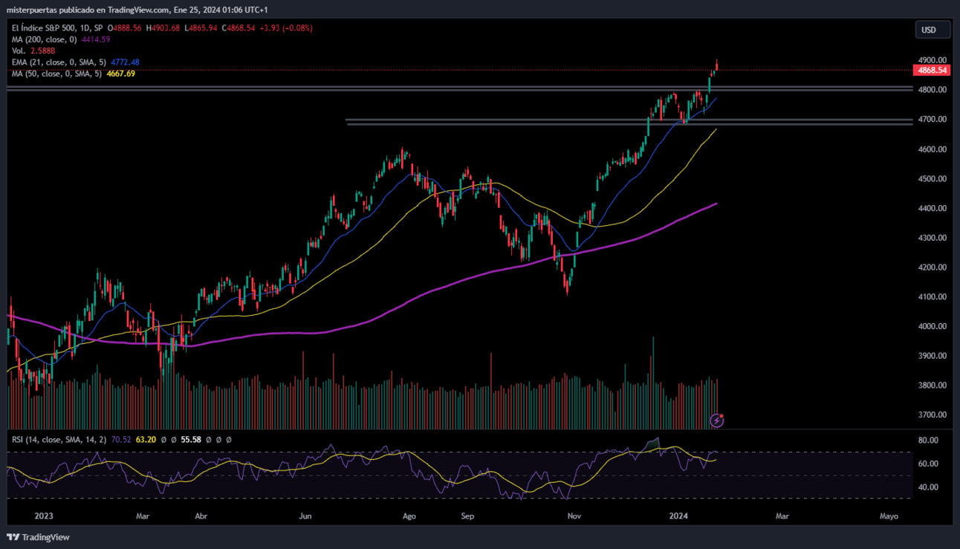The height and width of the screenshot is (549, 960).
Task: Click the 2.588B volume value
Action: pos(45,51)
